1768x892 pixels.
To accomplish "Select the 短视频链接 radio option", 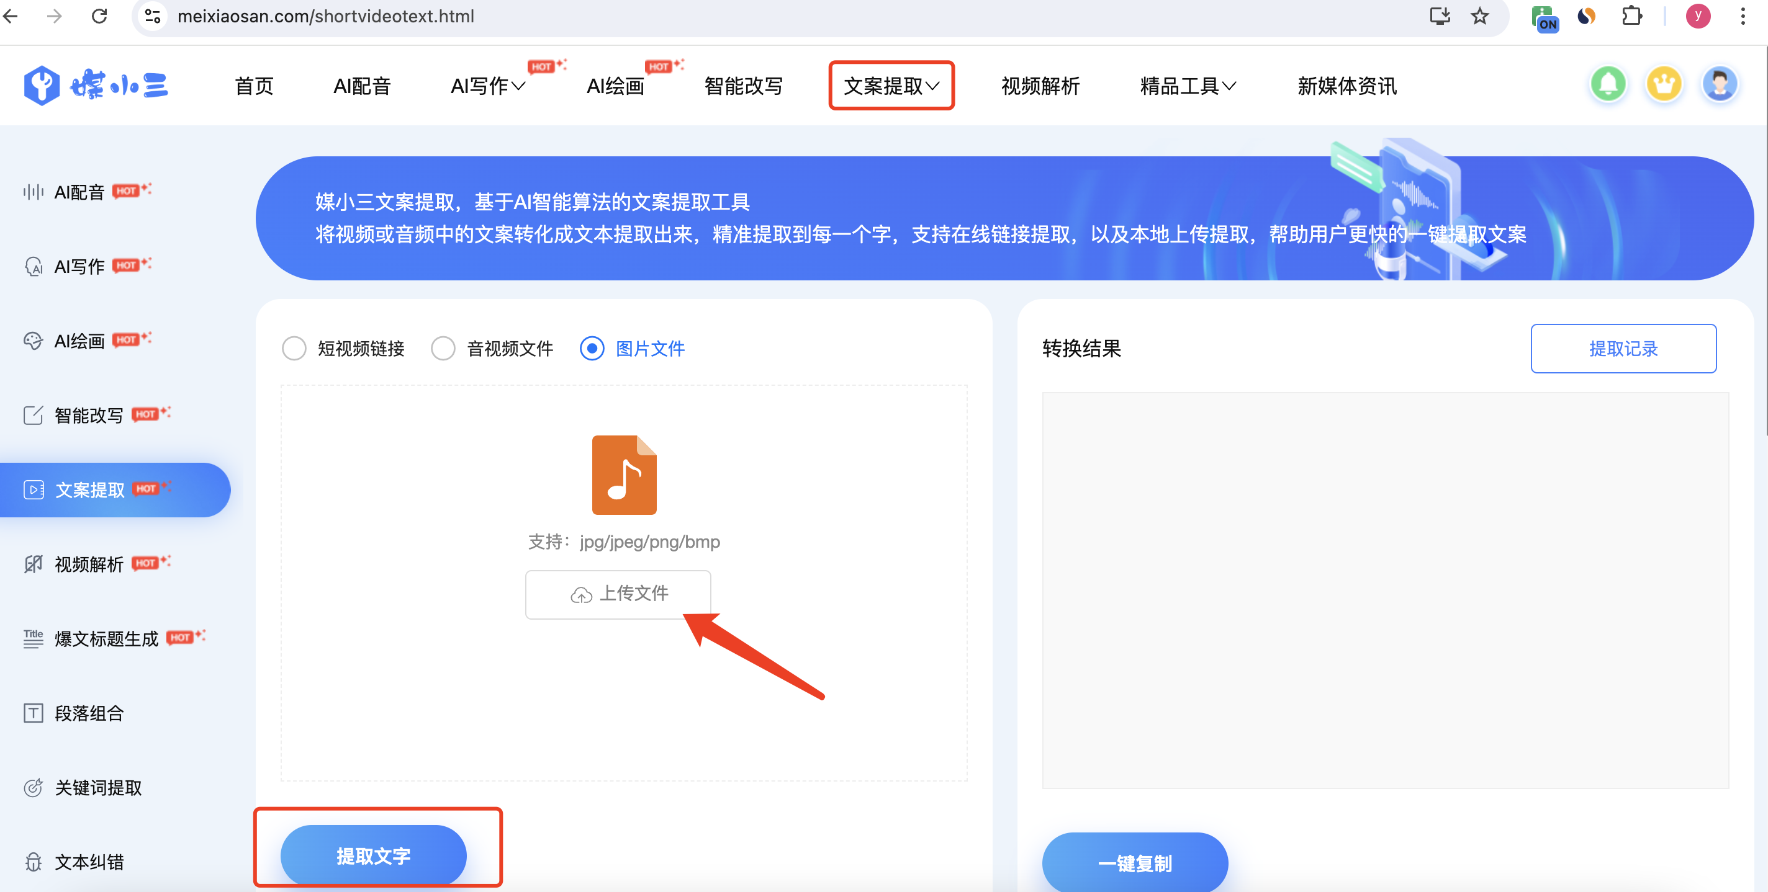I will click(294, 348).
